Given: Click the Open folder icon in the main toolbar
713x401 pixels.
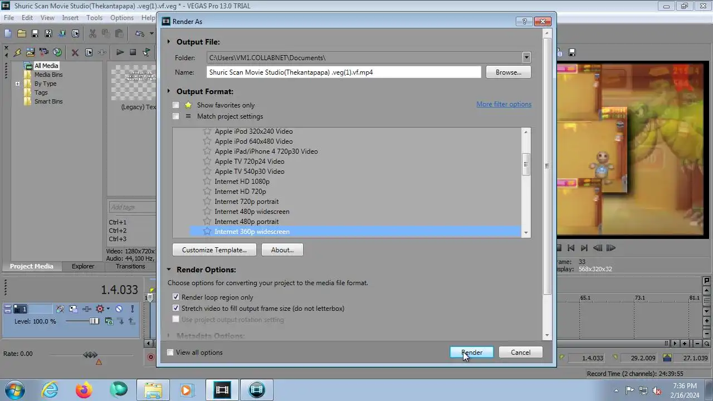Looking at the screenshot, I should tap(21, 34).
